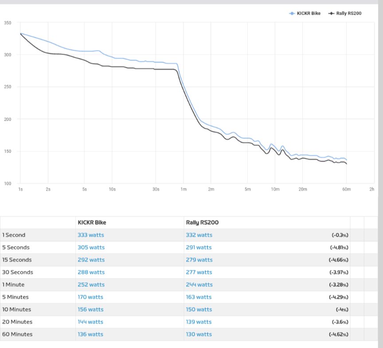
Task: Select the 60 Minutes row label
Action: [17, 334]
